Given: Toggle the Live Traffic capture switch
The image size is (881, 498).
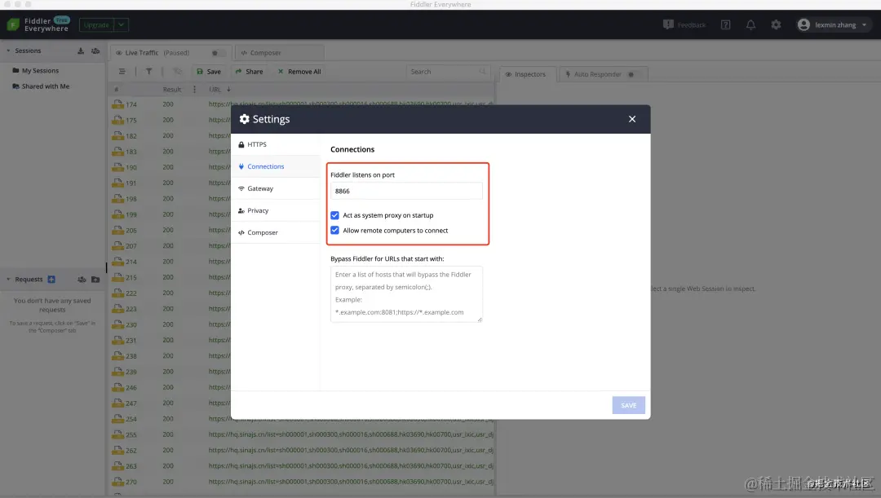Looking at the screenshot, I should (218, 53).
